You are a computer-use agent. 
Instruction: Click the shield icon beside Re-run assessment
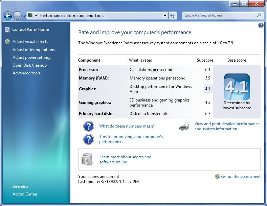pyautogui.click(x=218, y=177)
